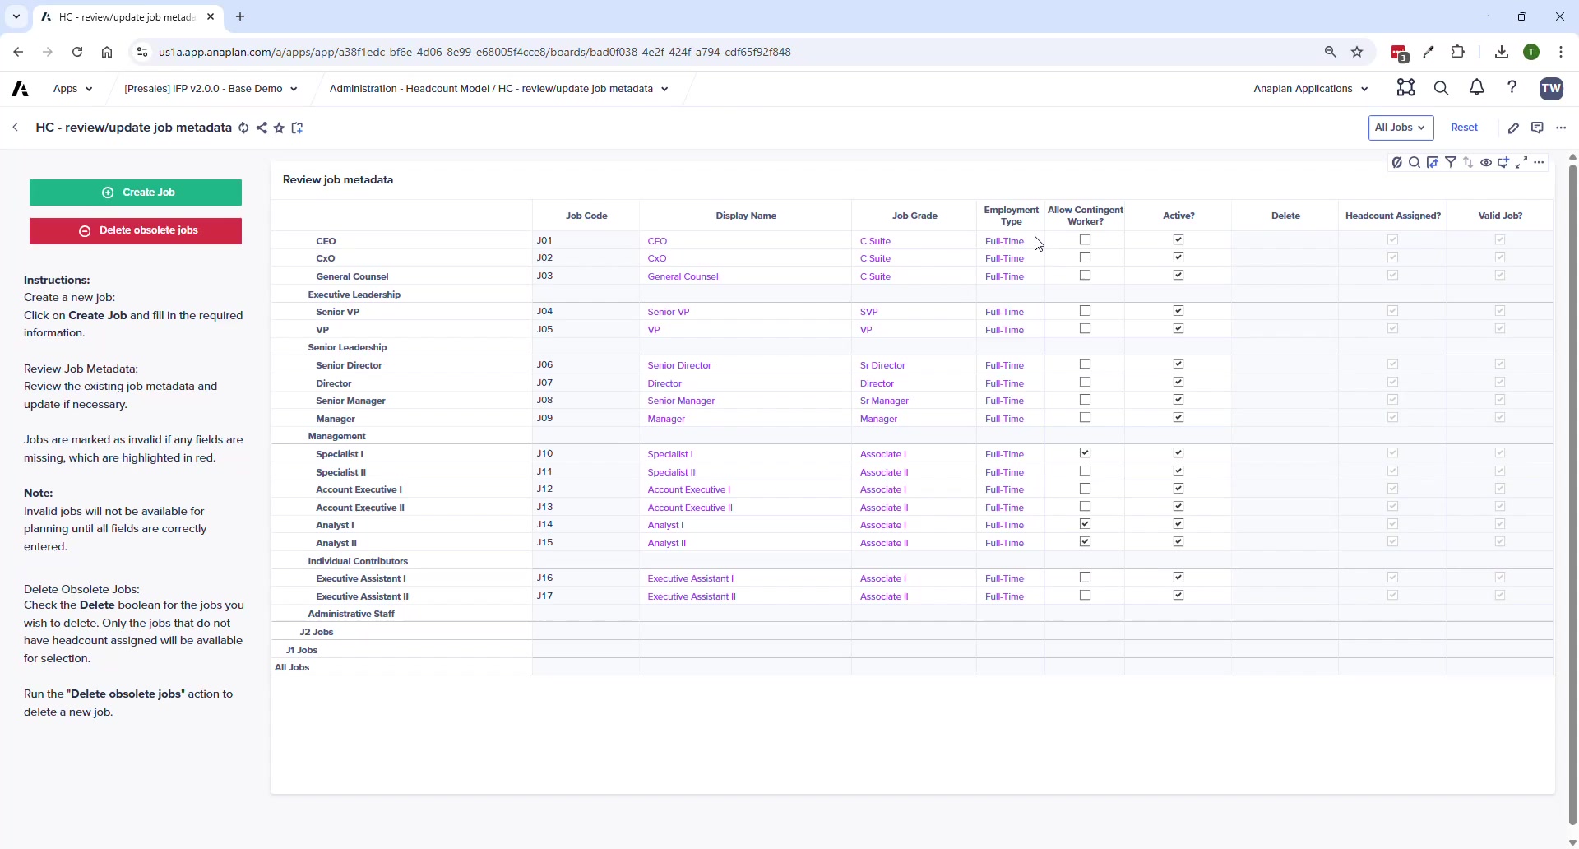Open the pivot icon on the grid toolbar
The image size is (1579, 849).
tap(1433, 162)
